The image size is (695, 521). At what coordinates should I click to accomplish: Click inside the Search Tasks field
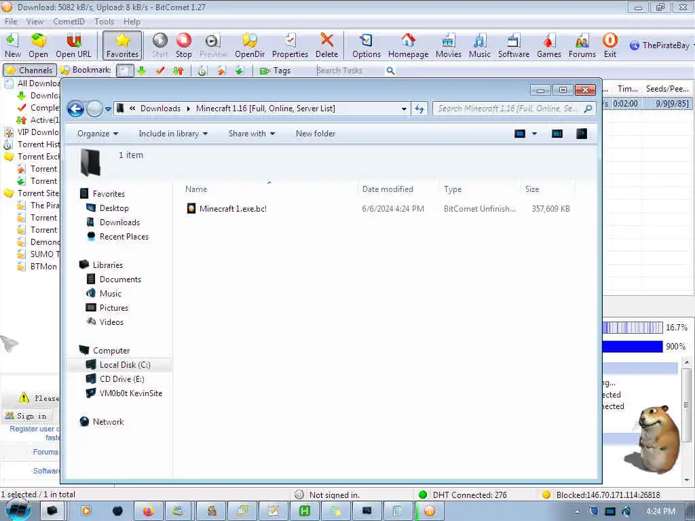[x=350, y=71]
